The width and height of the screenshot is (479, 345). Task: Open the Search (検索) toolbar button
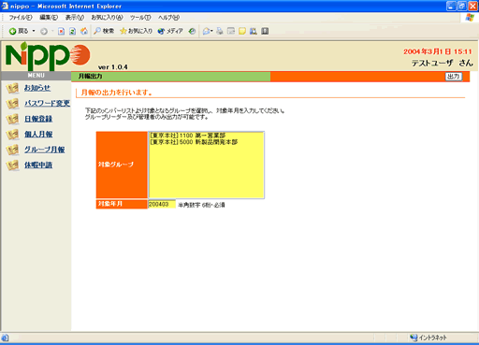pos(104,31)
